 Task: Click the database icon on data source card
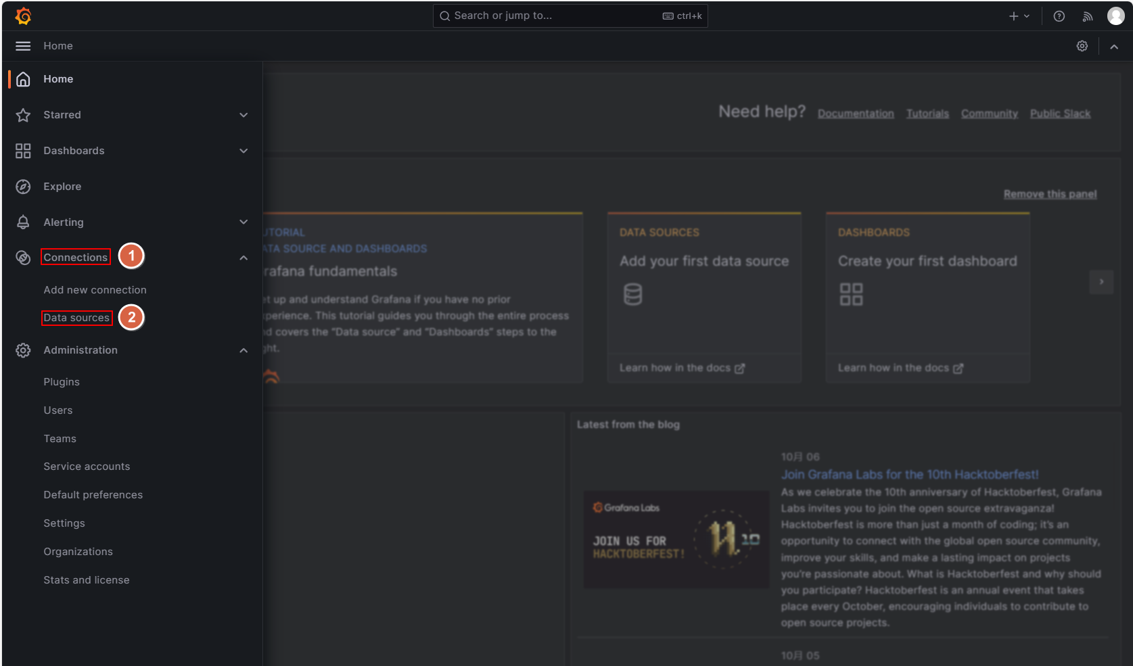coord(632,294)
